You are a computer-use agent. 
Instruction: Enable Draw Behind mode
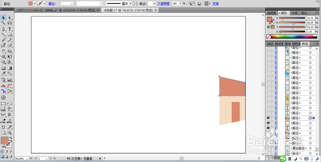(x=6, y=157)
